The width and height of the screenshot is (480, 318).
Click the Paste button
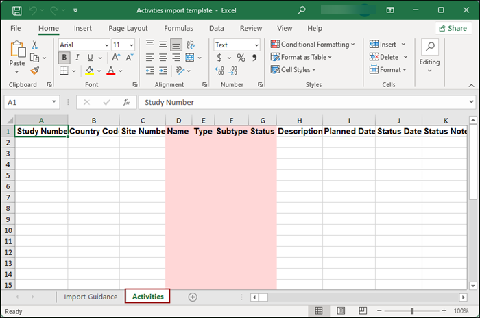click(x=17, y=56)
